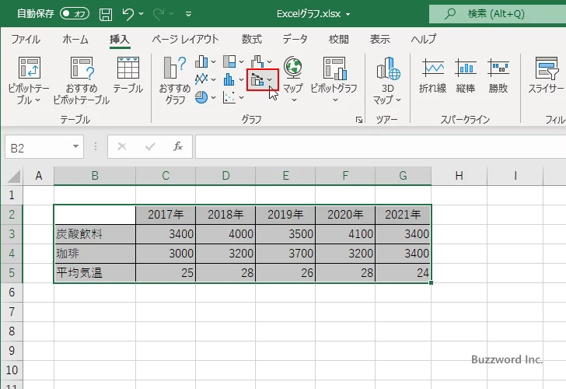Click cell containing 珈琲

[95, 254]
